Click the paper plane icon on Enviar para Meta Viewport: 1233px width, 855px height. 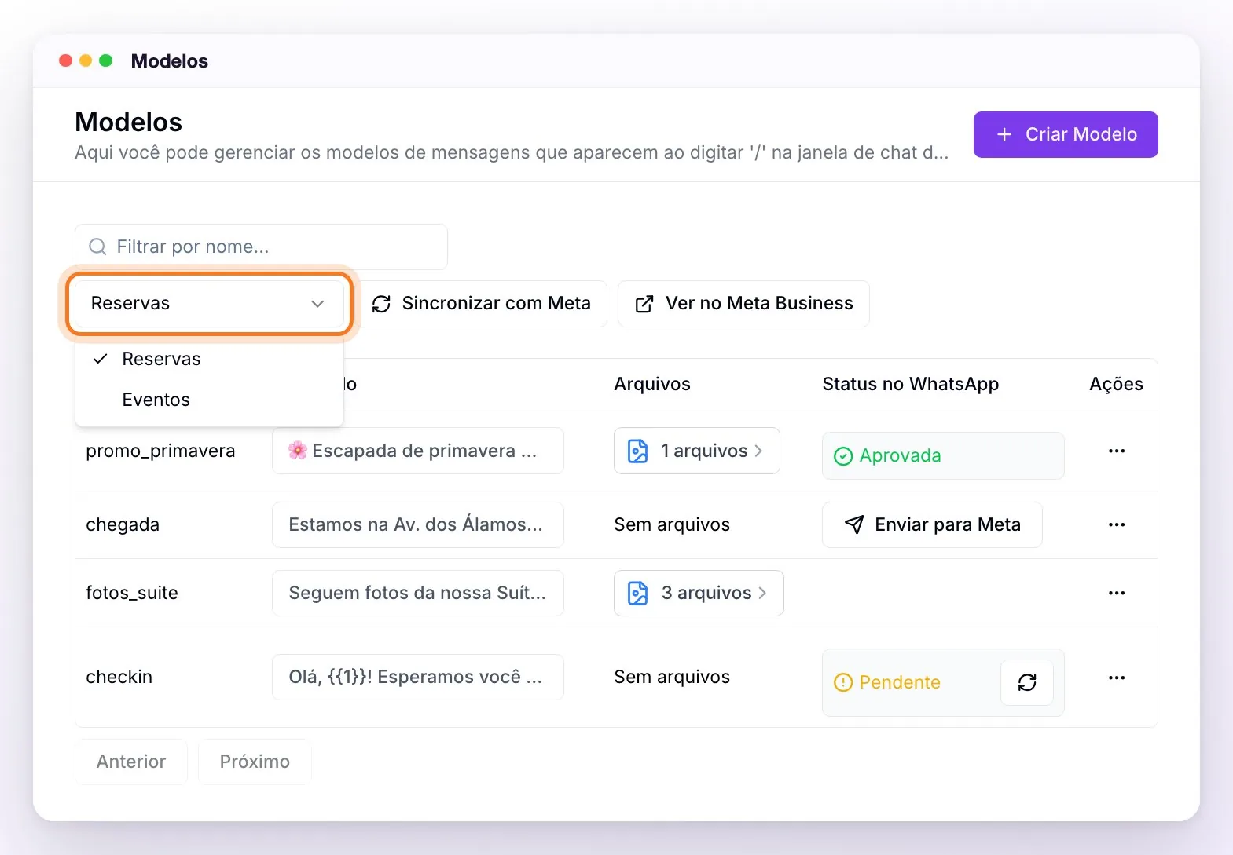click(x=854, y=524)
